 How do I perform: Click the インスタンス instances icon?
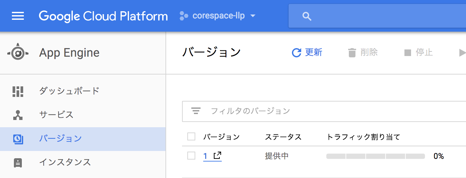(18, 163)
